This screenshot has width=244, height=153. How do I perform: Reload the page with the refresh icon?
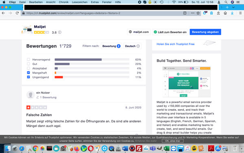pos(17,13)
